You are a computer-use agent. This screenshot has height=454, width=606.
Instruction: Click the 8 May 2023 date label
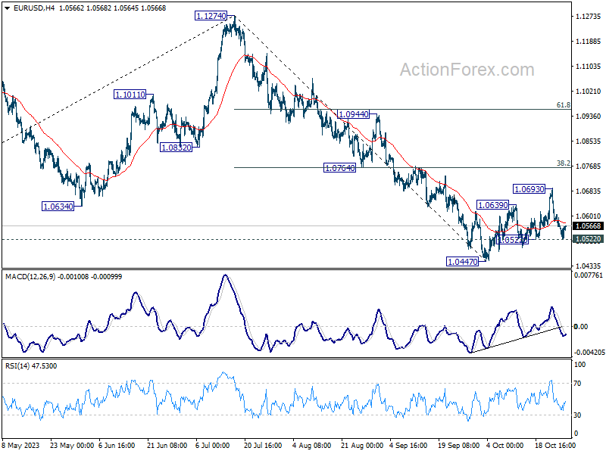[x=21, y=446]
